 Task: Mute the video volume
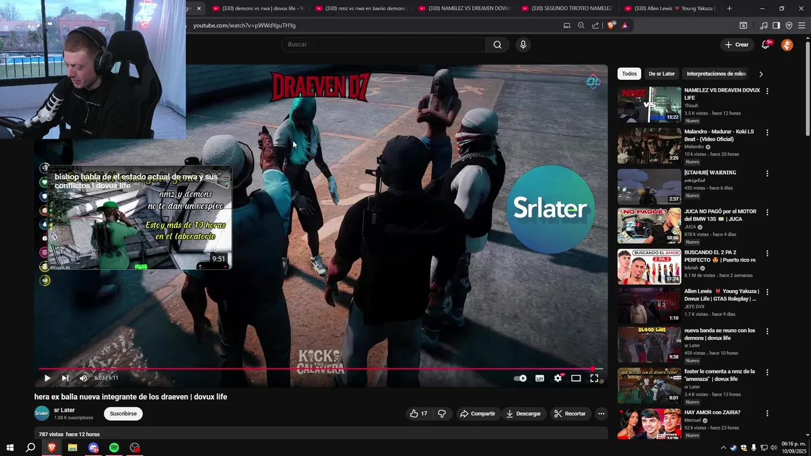tap(83, 378)
